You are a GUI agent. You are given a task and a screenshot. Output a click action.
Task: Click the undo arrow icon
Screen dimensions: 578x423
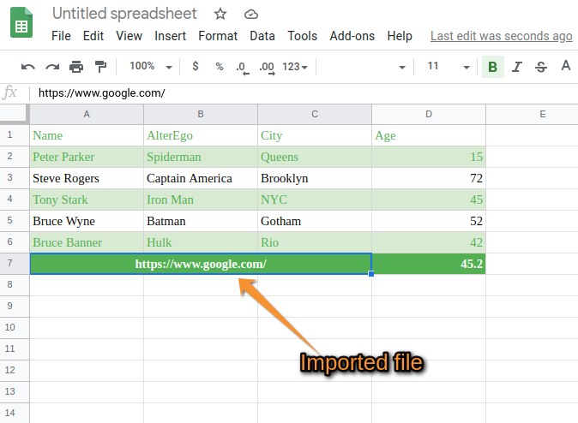pyautogui.click(x=28, y=67)
